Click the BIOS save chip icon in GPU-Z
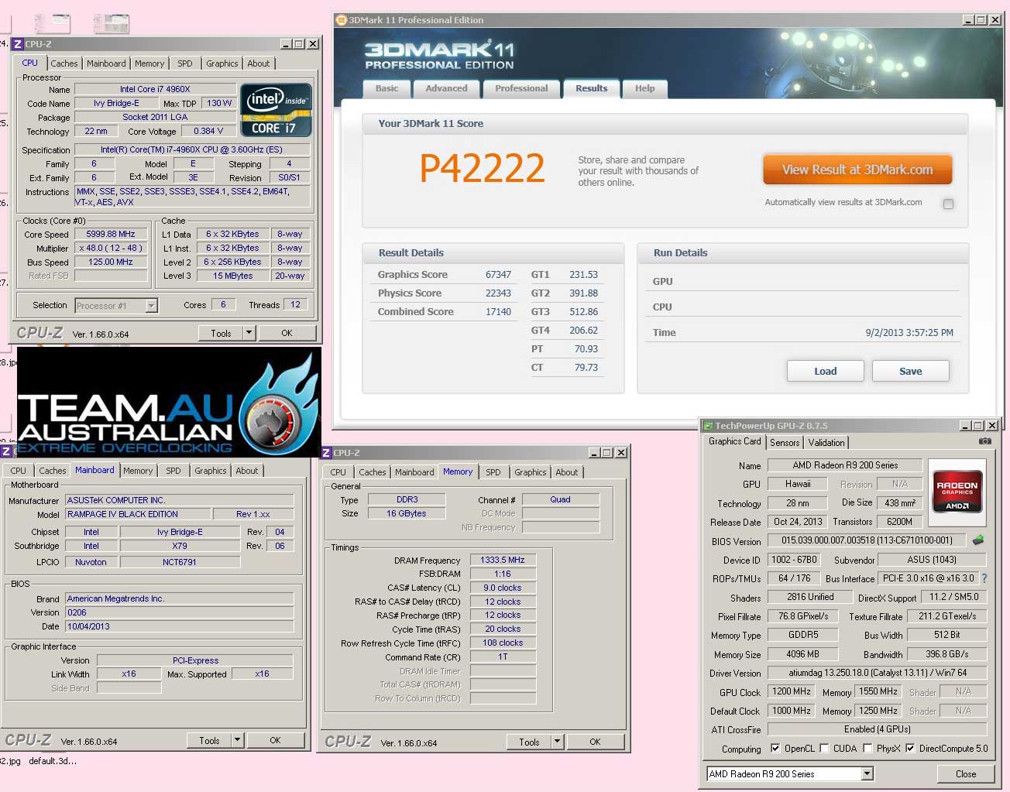This screenshot has height=792, width=1010. point(978,540)
